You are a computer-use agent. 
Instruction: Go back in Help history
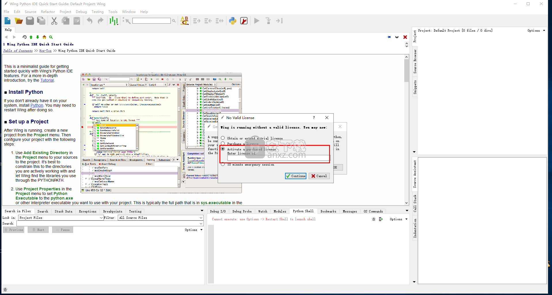[x=6, y=37]
